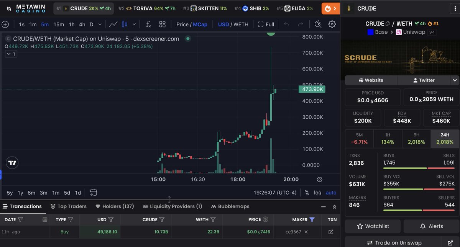Click the undo arrow icon
Screen dimensions: 460x247
point(287,24)
